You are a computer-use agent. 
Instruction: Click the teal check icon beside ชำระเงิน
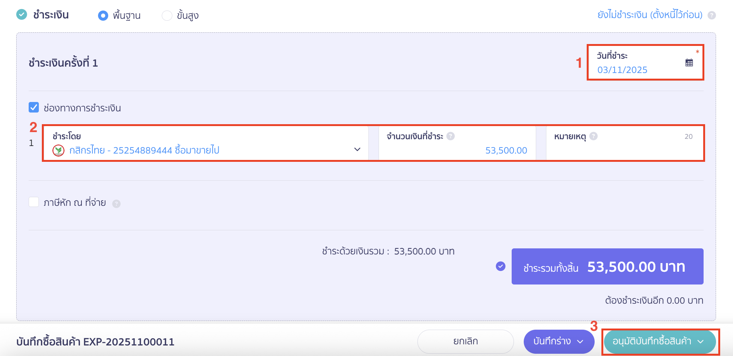(22, 15)
